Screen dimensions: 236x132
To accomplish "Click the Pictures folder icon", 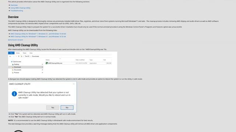I will (13, 73).
